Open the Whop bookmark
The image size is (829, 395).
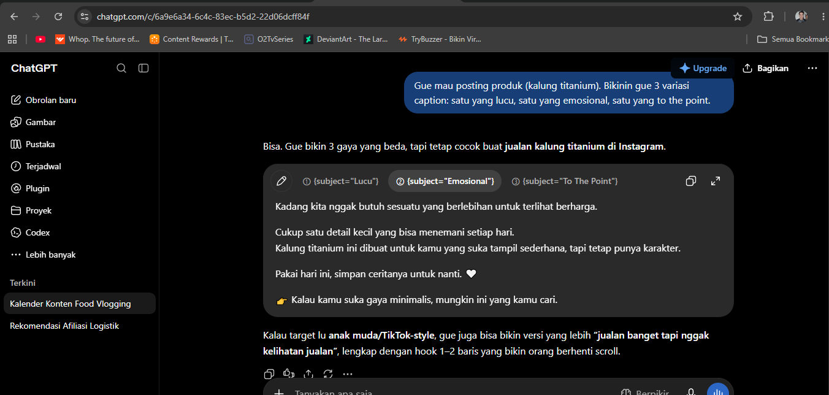[x=97, y=39]
